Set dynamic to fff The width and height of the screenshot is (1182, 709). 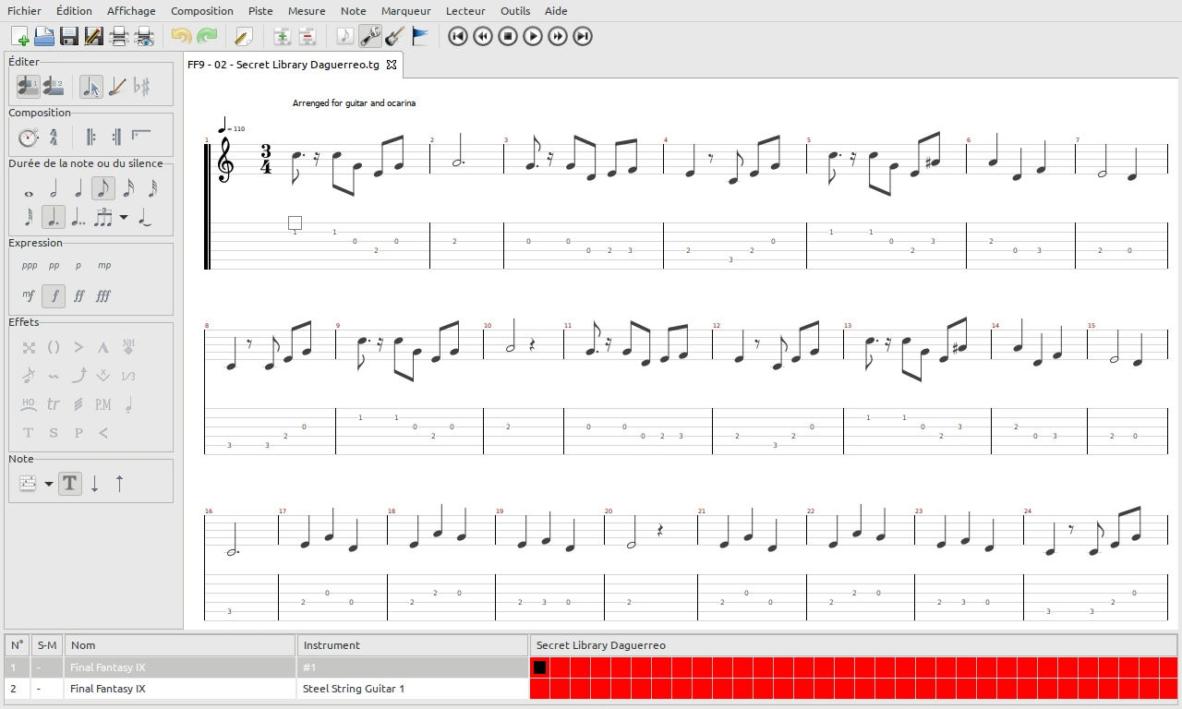pos(103,296)
